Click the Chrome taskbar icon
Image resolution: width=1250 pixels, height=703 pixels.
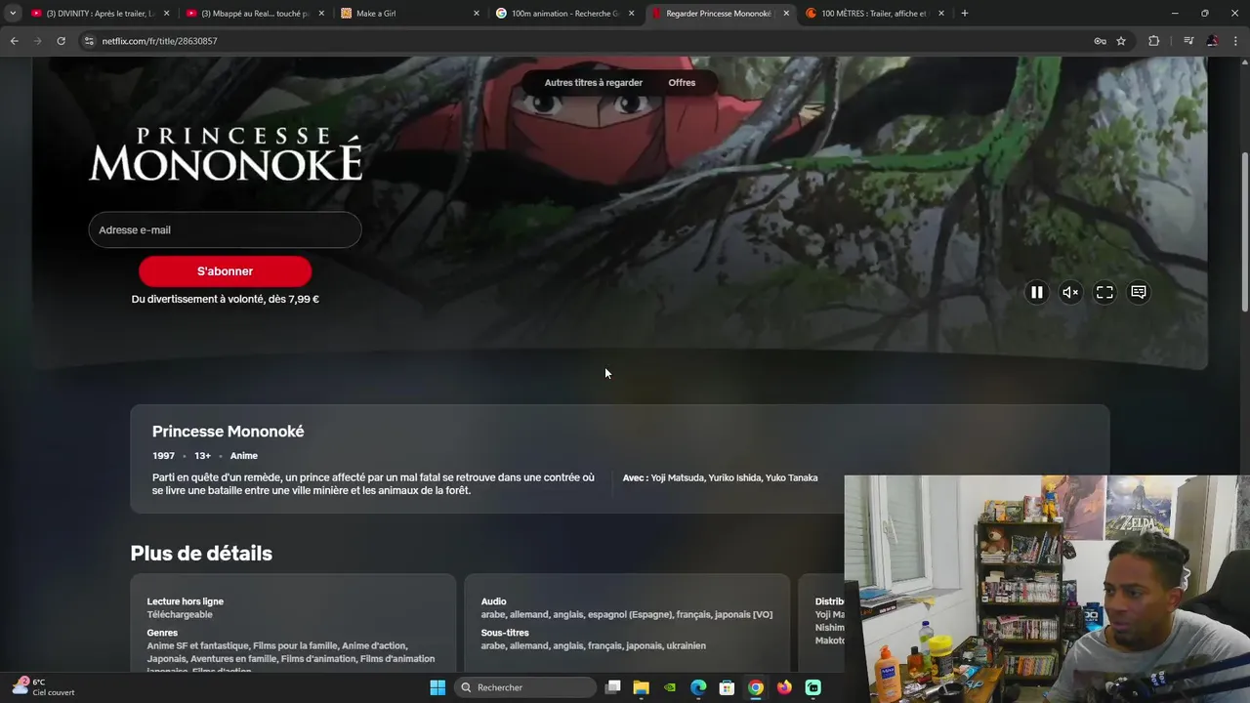click(x=756, y=687)
